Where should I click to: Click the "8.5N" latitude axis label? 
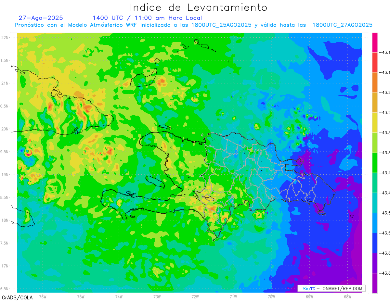pyautogui.click(x=5, y=197)
